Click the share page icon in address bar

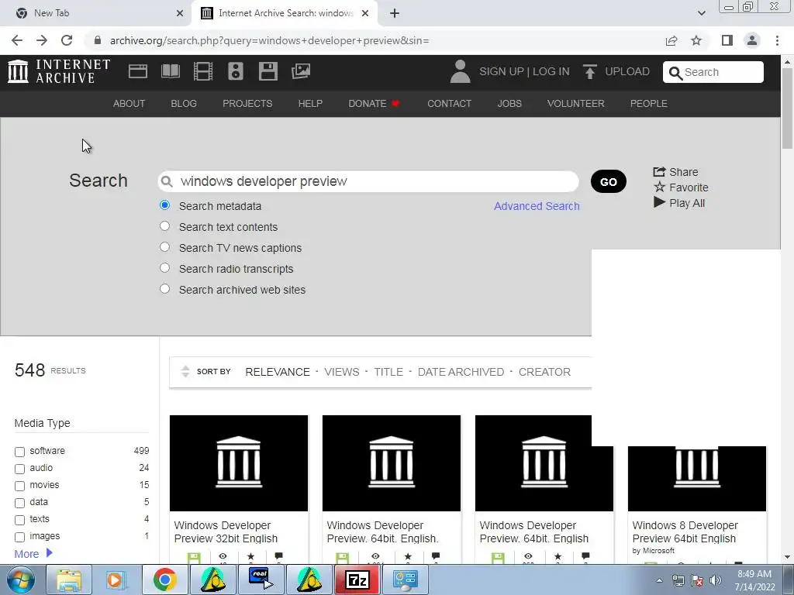[x=671, y=40]
